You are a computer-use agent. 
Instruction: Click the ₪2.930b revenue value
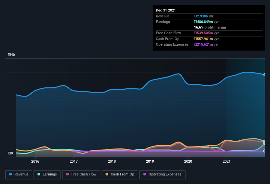[x=201, y=16]
